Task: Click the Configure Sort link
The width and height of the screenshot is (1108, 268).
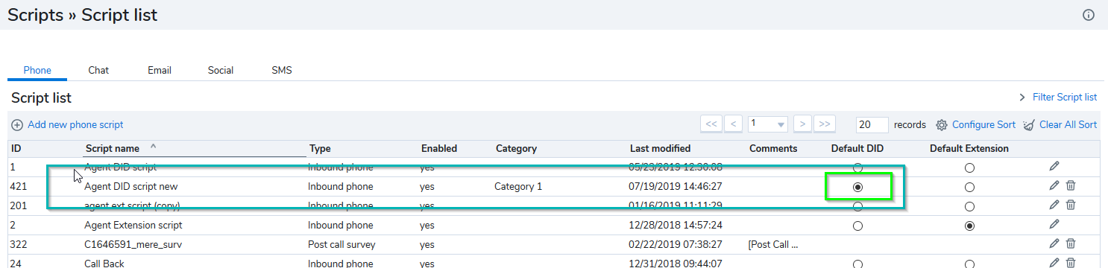Action: coord(983,125)
